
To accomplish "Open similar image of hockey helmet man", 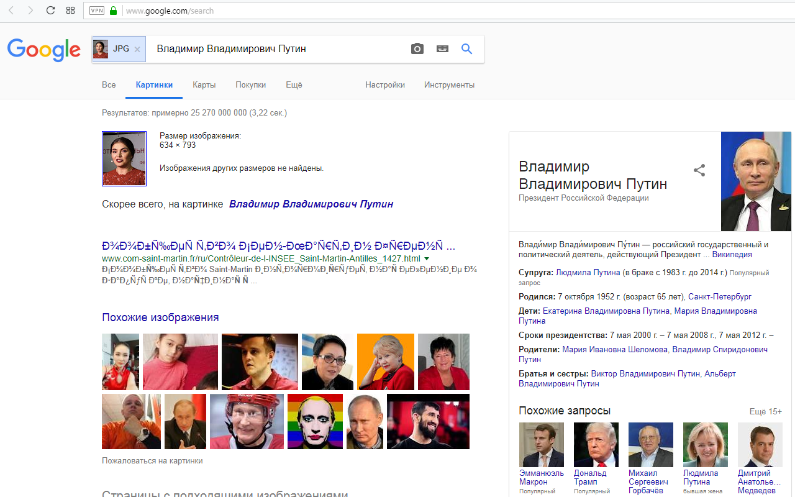I will (x=247, y=421).
